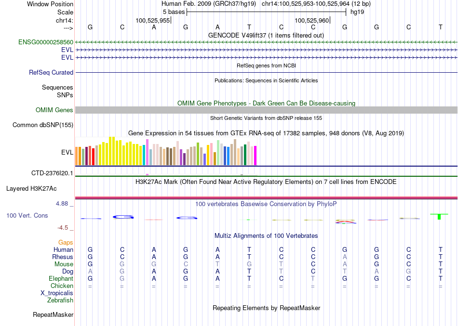
Task: Click Repeating Elements by RepeatMasker title
Action: click(x=266, y=308)
